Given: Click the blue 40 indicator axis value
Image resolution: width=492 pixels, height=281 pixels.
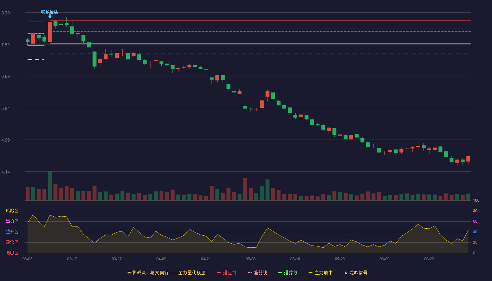Looking at the screenshot, I should pos(475,232).
